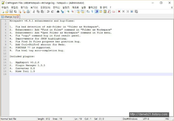Click 'Mime Tool 1.9' text line

25,71
